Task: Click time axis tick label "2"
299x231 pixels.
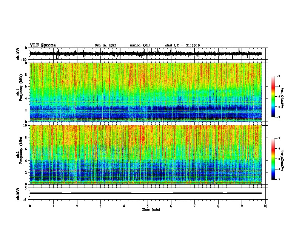Action: point(77,206)
